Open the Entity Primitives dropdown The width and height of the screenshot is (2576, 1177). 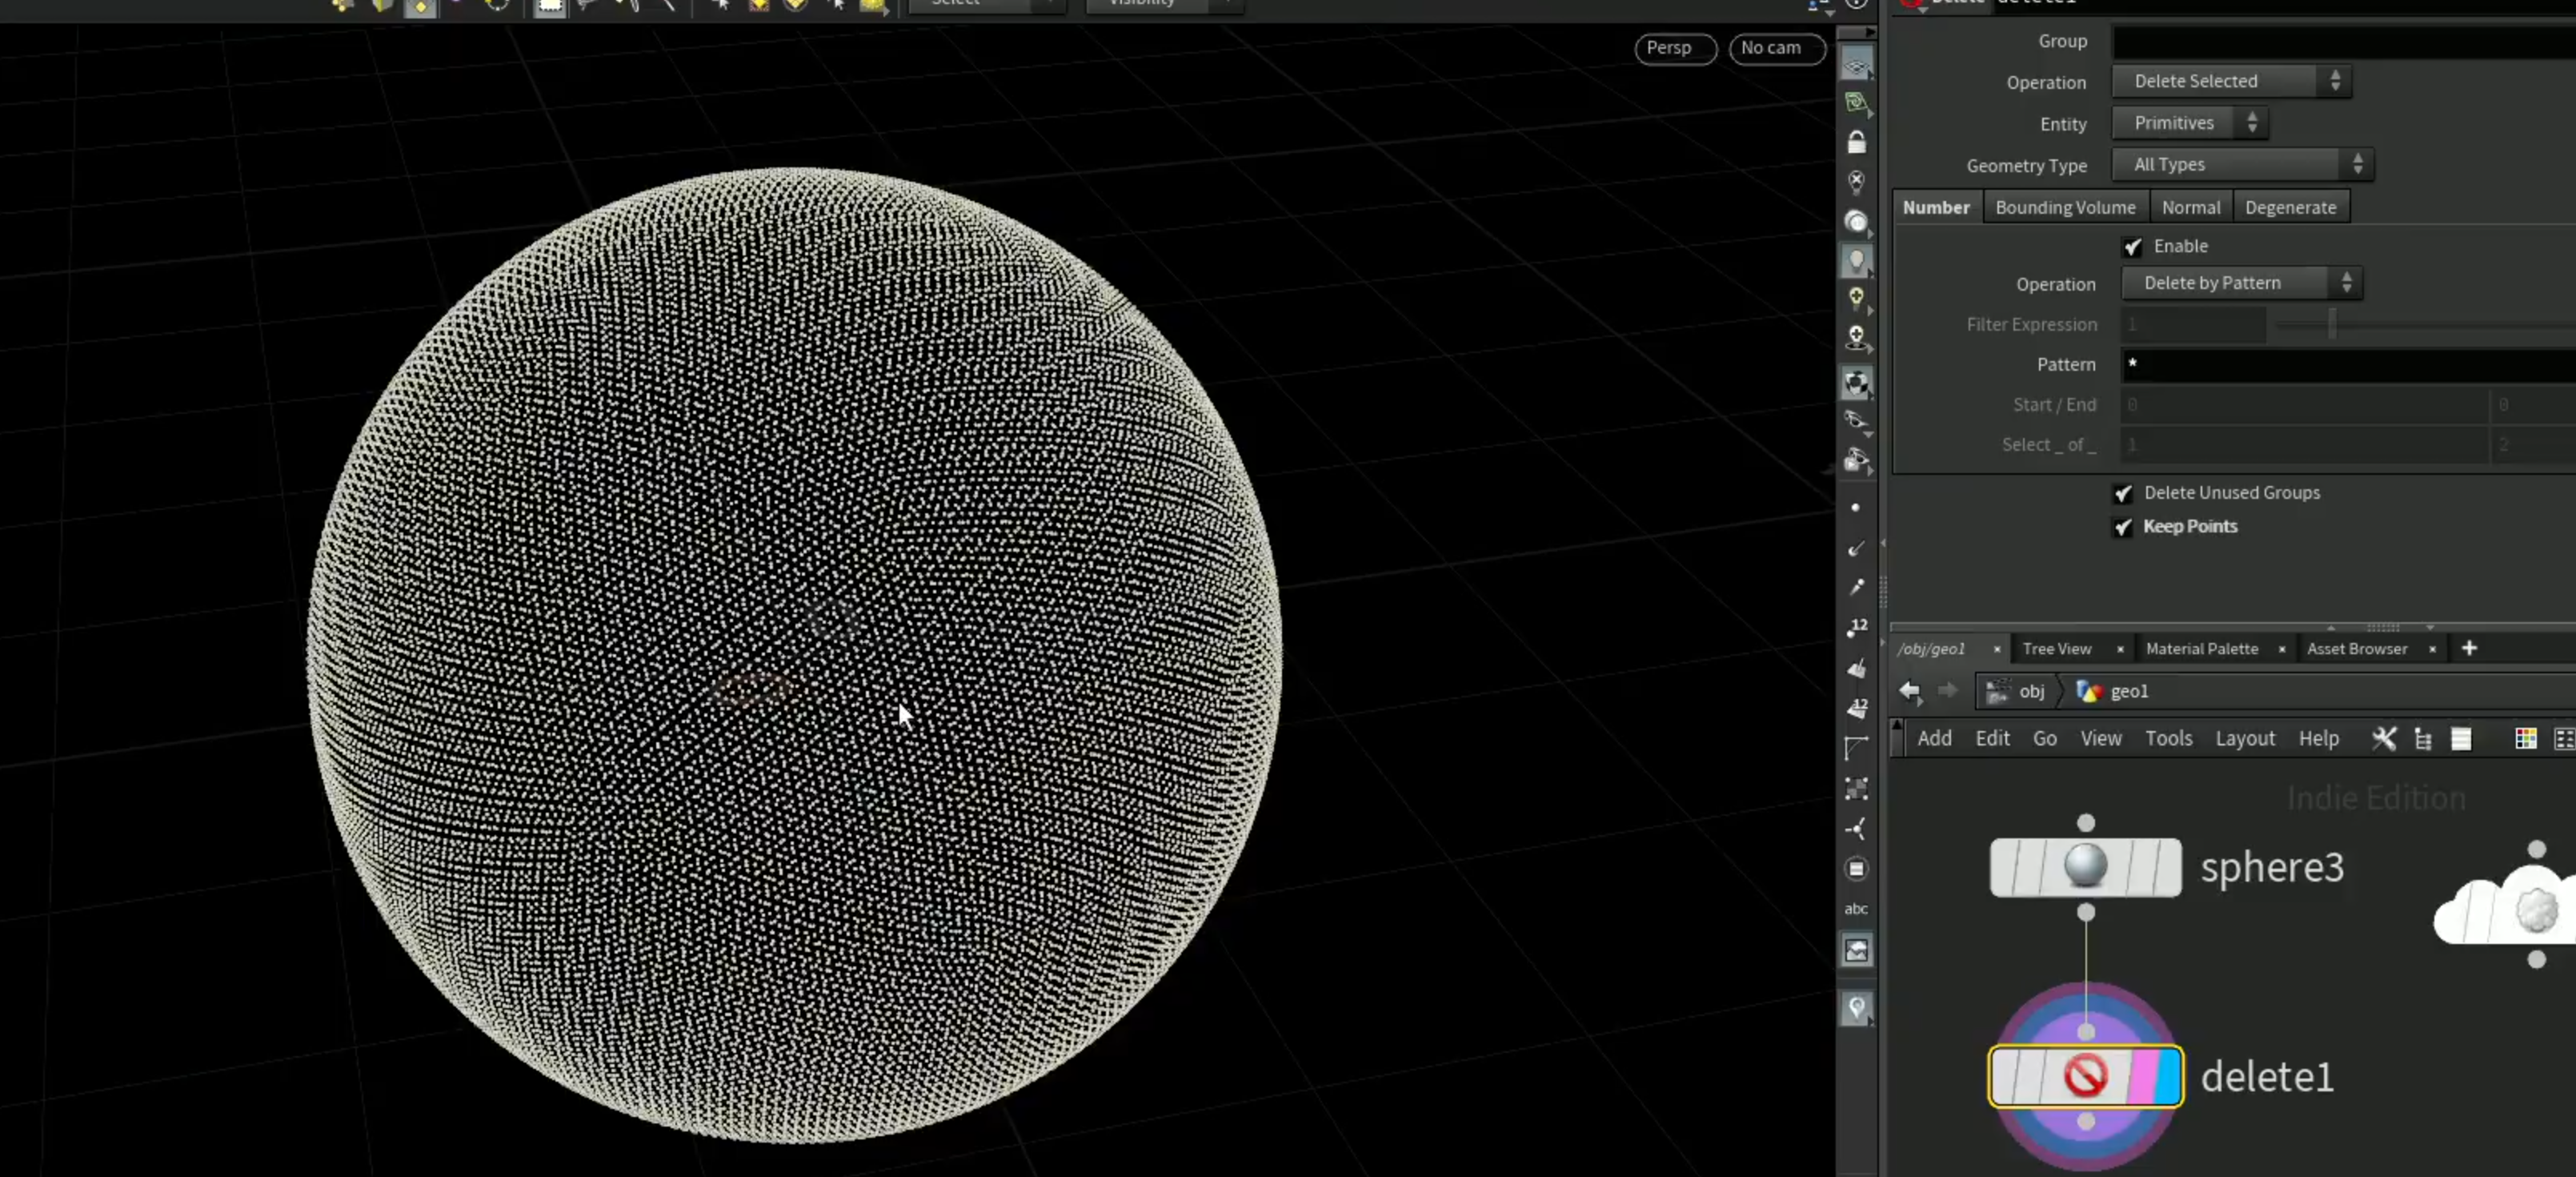click(x=2189, y=123)
